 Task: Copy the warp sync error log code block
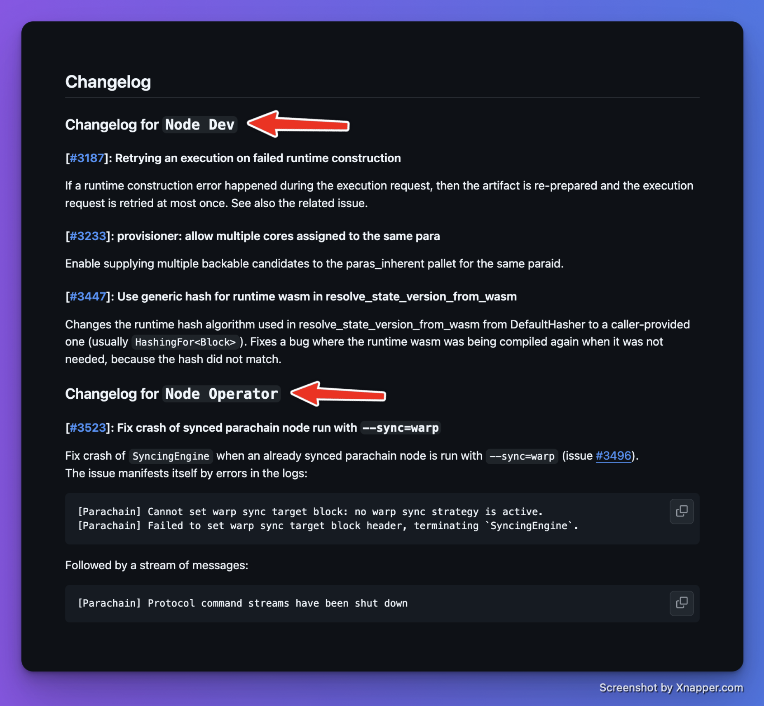click(x=682, y=511)
